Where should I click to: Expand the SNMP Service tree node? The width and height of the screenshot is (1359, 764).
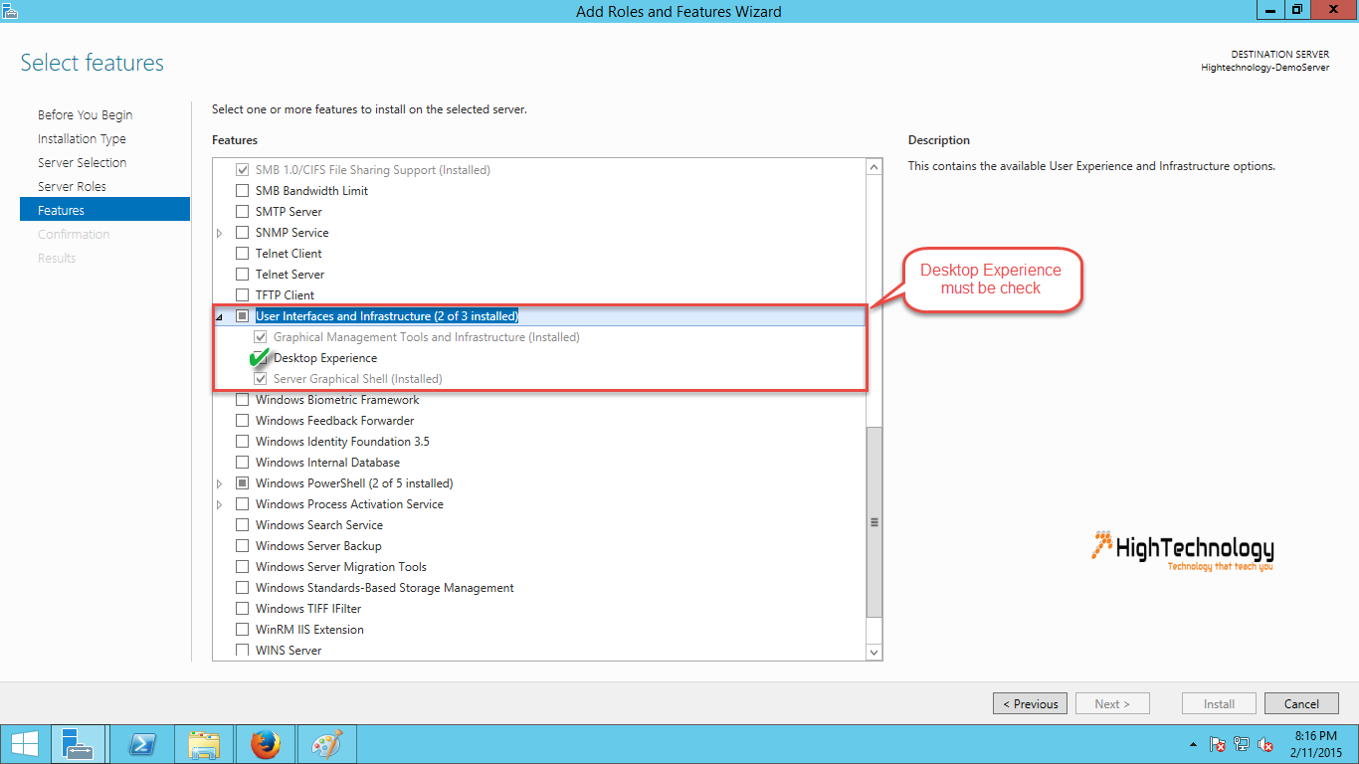(220, 233)
